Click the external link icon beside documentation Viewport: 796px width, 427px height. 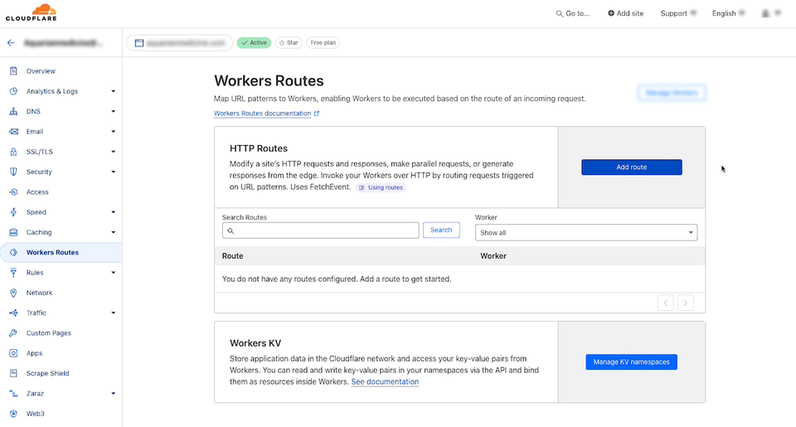(317, 114)
